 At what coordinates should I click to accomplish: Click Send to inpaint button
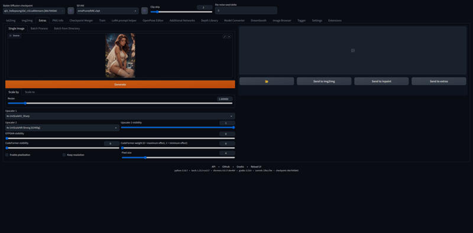click(x=381, y=81)
